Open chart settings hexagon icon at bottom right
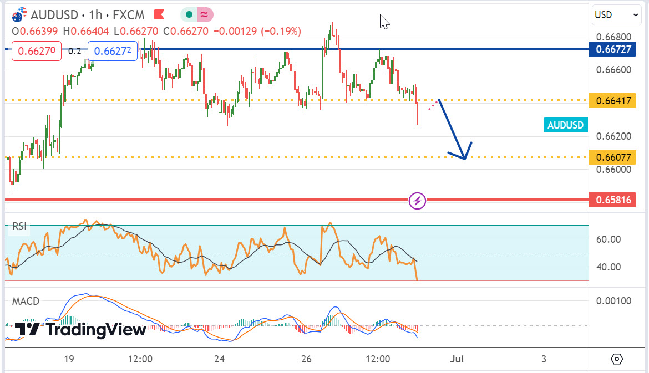The image size is (649, 373). (x=617, y=359)
